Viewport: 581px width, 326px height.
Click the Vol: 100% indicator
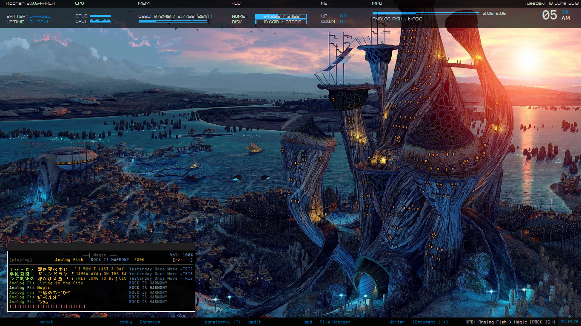point(182,255)
